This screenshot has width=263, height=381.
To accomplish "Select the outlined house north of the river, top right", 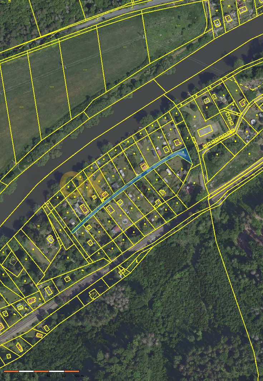I will click(217, 23).
